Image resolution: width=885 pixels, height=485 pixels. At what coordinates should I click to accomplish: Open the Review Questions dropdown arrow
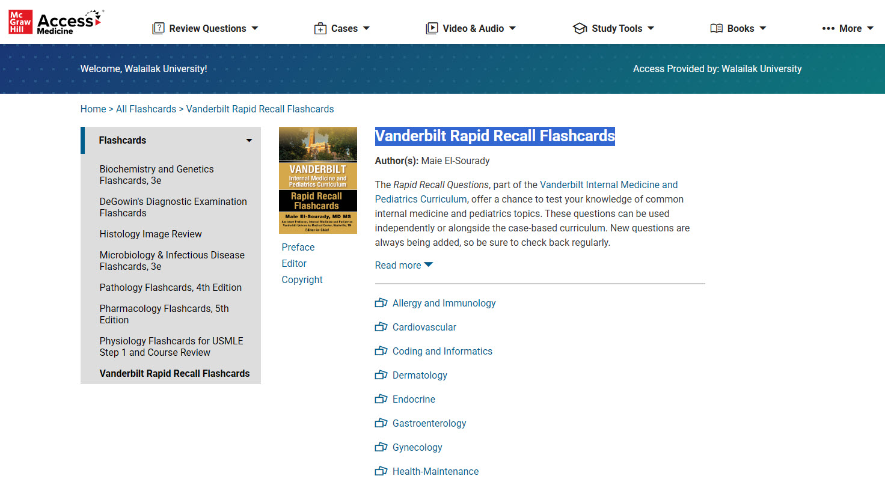255,28
